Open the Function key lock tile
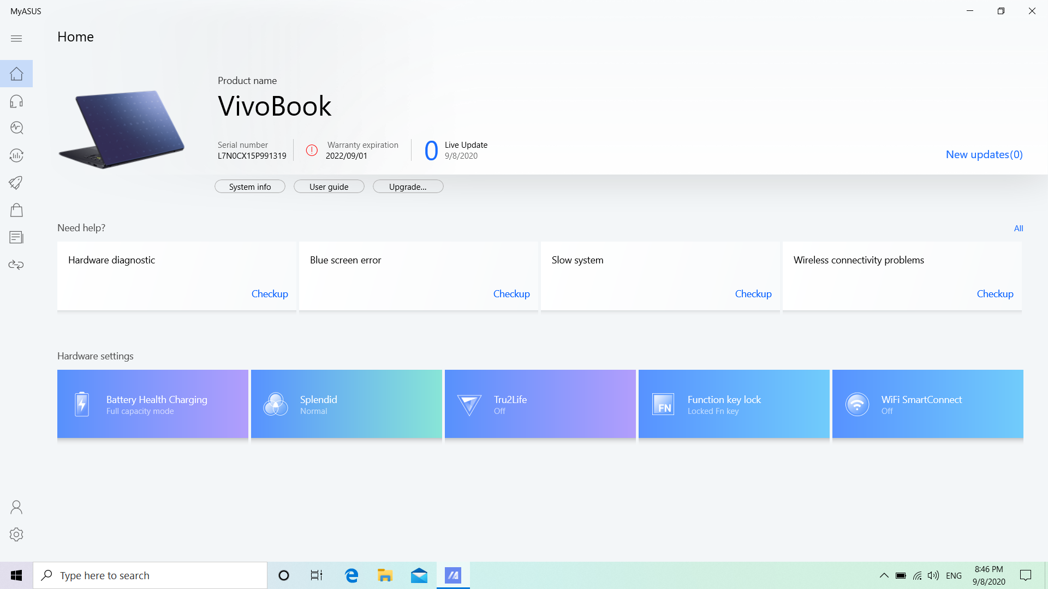 point(734,404)
